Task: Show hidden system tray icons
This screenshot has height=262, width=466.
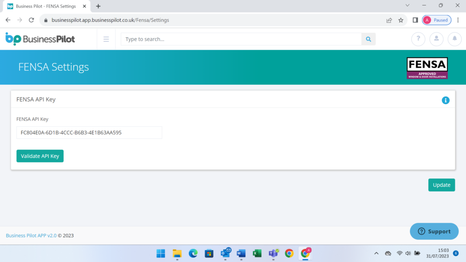Action: click(376, 253)
